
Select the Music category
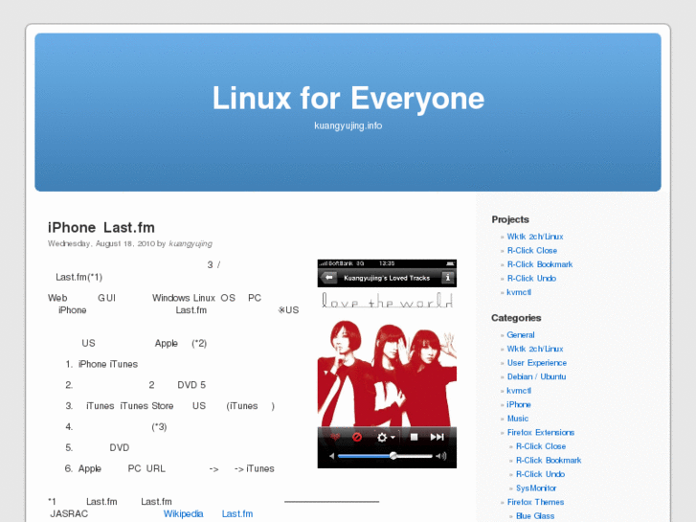tap(518, 418)
